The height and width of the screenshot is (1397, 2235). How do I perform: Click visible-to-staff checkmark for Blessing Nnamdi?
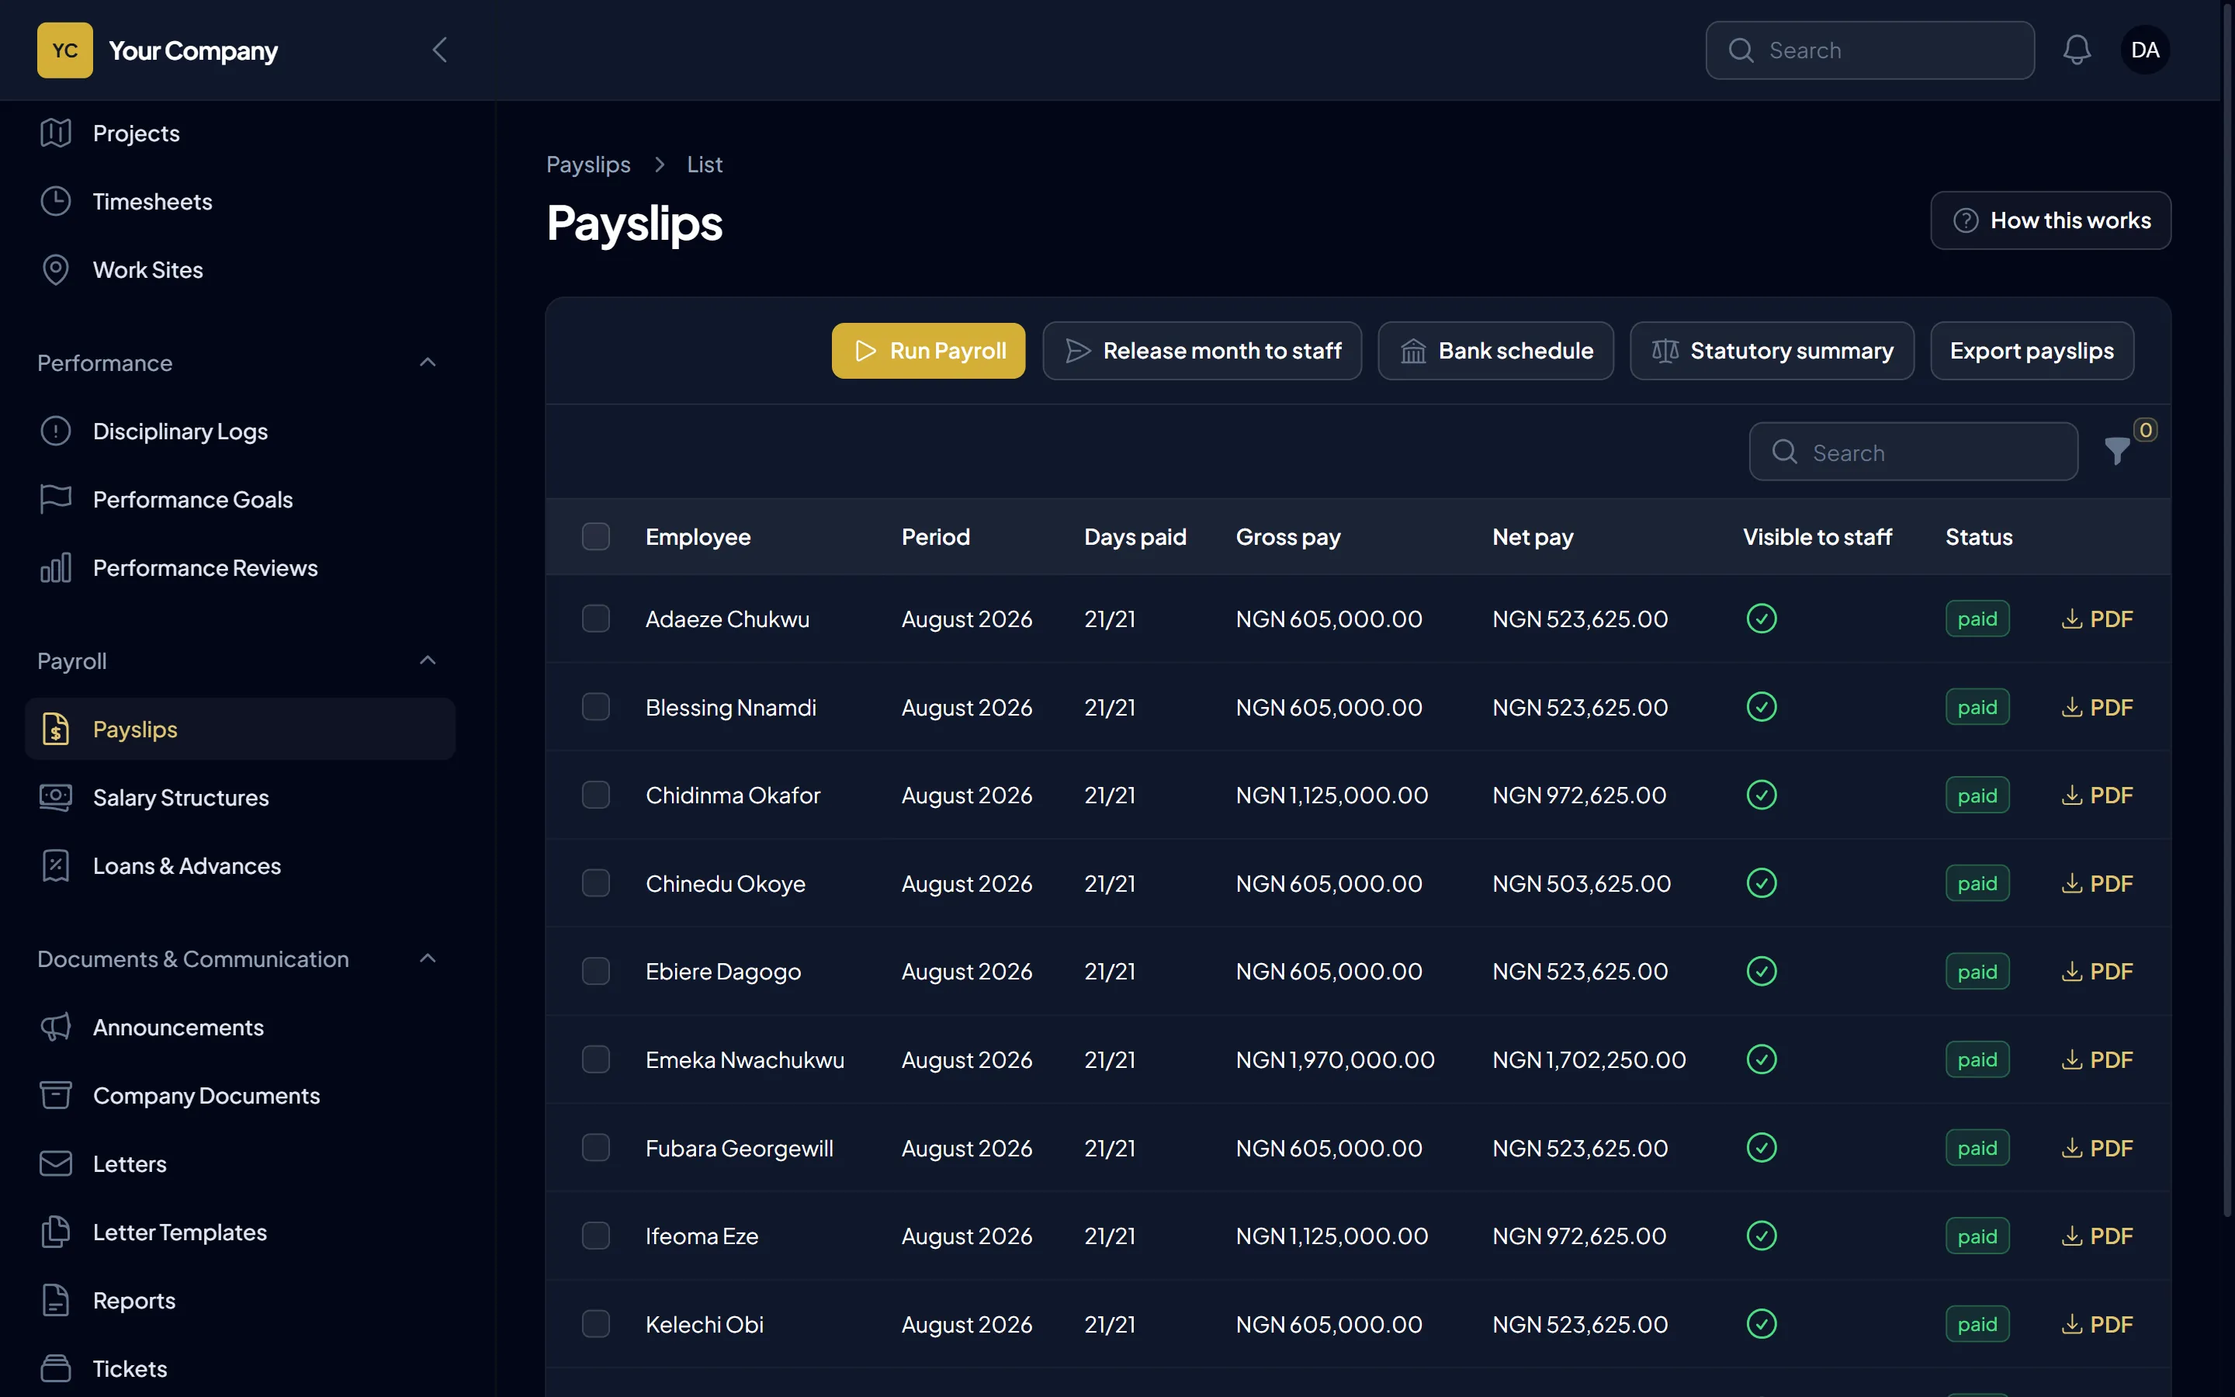[1761, 707]
